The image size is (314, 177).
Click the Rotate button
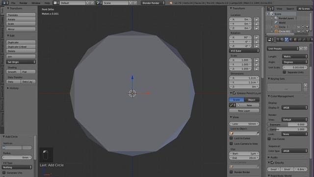pos(21,19)
